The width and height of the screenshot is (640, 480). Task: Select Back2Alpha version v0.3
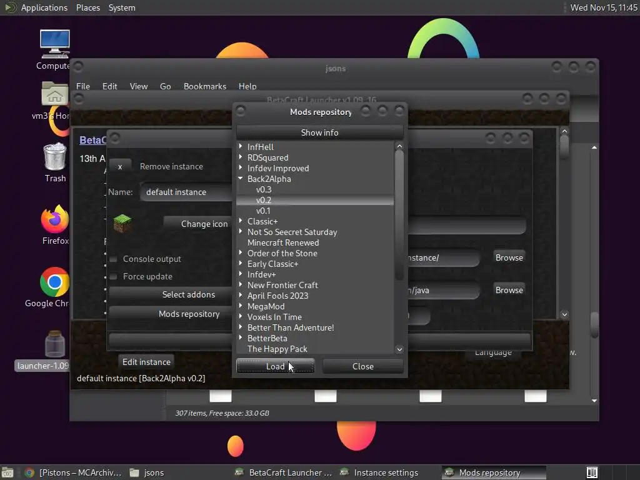pos(264,189)
